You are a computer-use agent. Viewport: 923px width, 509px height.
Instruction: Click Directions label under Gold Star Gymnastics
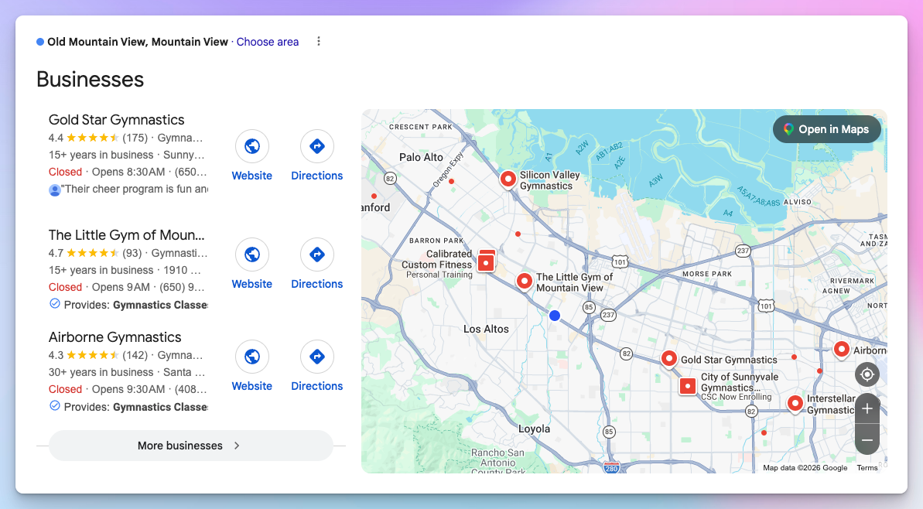click(x=316, y=176)
